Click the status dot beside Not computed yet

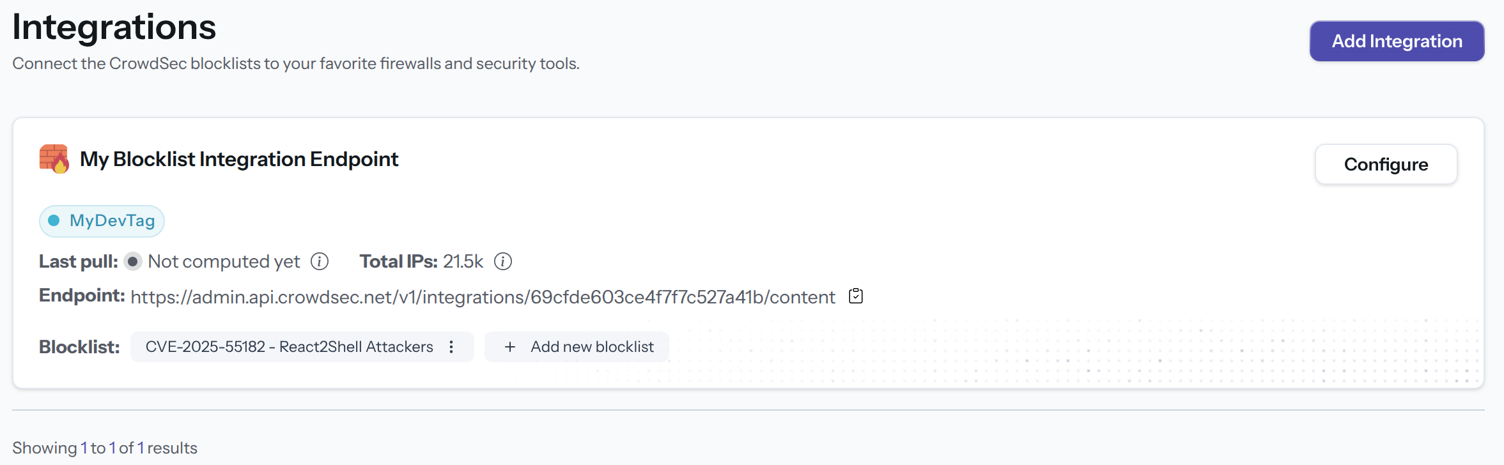133,261
